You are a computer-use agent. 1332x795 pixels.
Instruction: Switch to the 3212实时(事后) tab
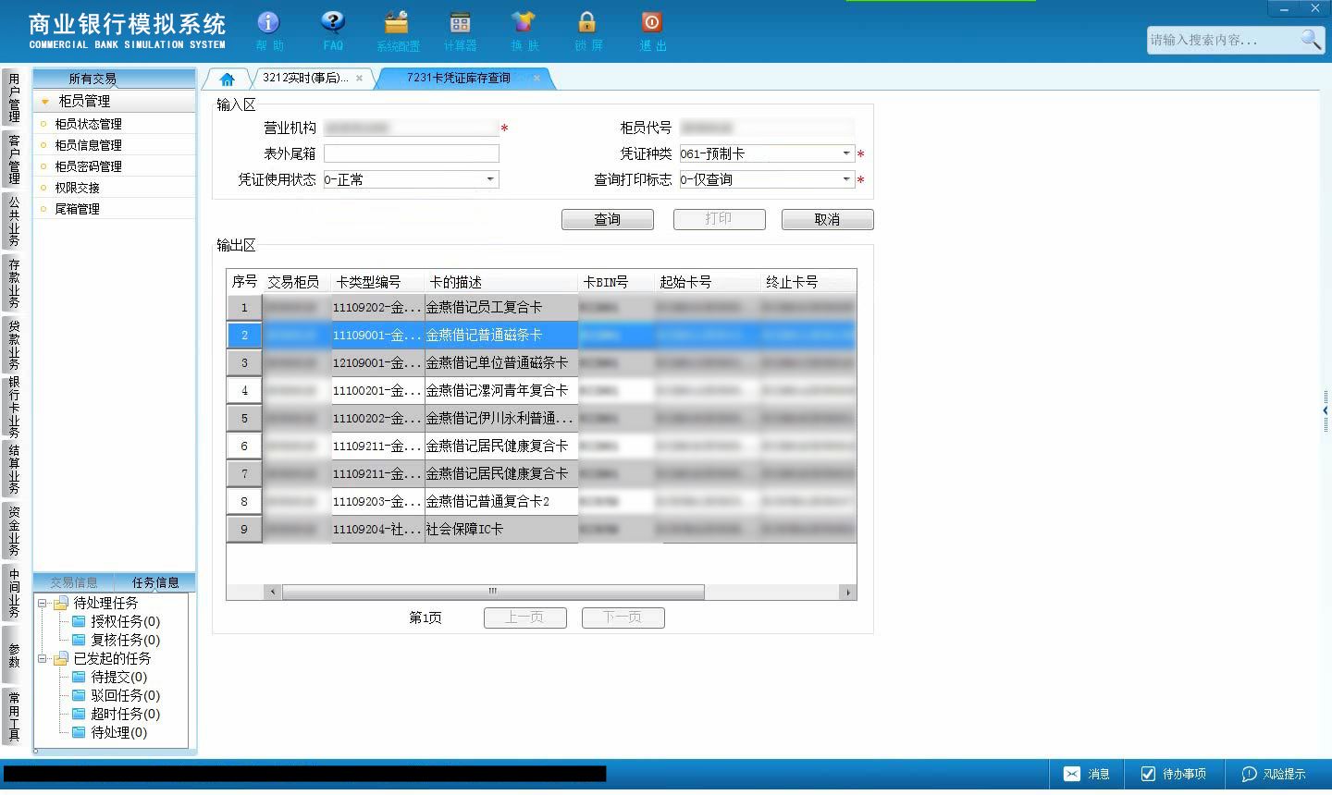(x=305, y=78)
